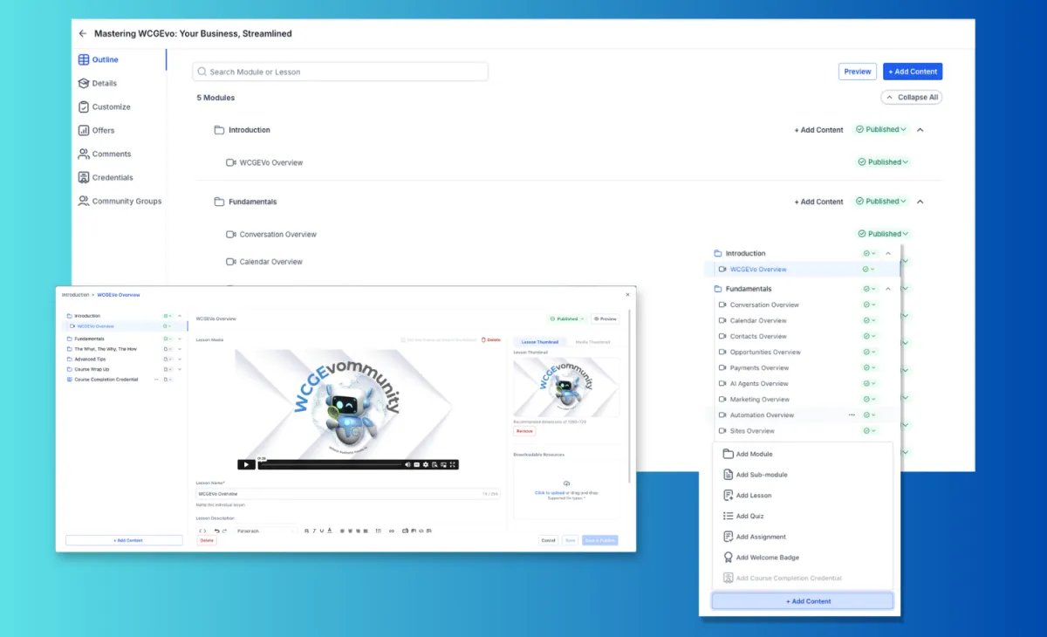1047x637 pixels.
Task: Open the Outline section in the course sidebar
Action: point(98,59)
